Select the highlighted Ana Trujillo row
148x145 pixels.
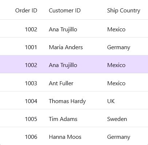(74, 64)
